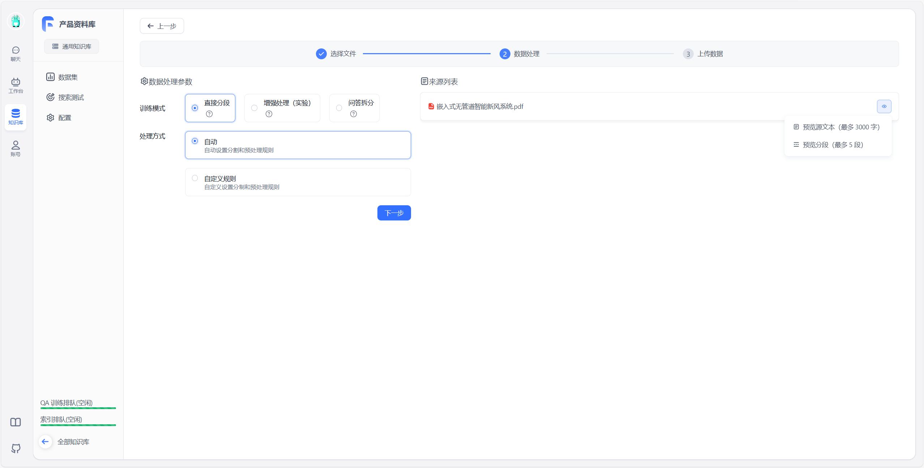The height and width of the screenshot is (468, 924).
Task: Click the GitHub icon in the sidebar
Action: click(16, 448)
